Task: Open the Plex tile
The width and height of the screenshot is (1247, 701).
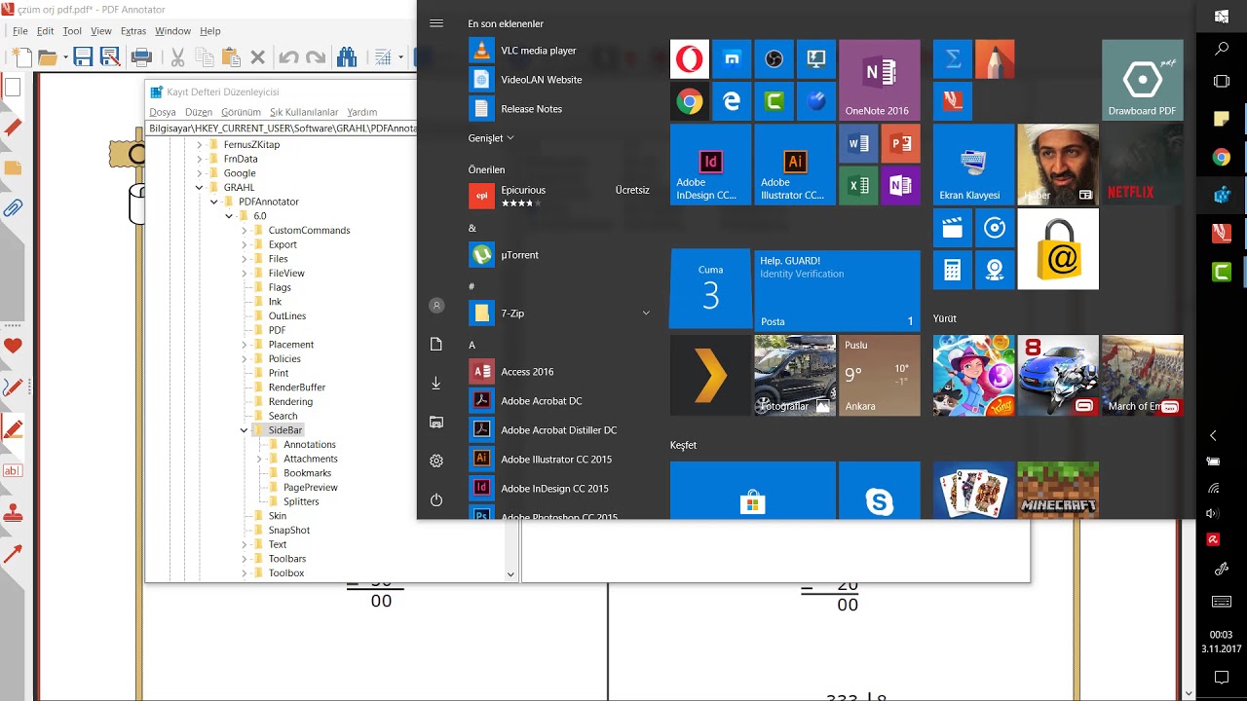Action: pos(710,376)
